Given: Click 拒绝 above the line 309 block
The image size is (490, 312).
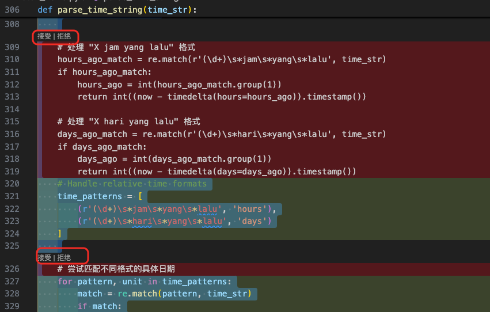Looking at the screenshot, I should (x=64, y=36).
